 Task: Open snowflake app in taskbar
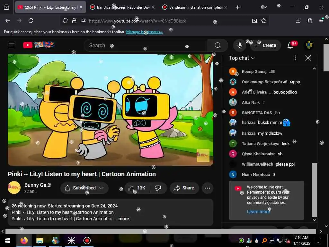pyautogui.click(x=71, y=241)
